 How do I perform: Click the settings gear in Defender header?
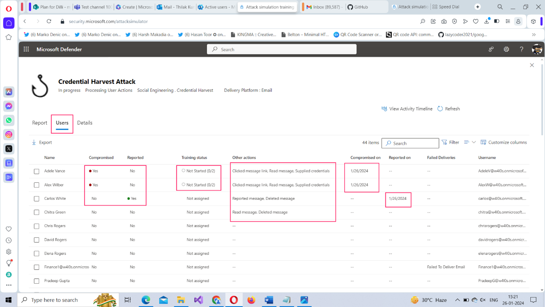coord(506,49)
